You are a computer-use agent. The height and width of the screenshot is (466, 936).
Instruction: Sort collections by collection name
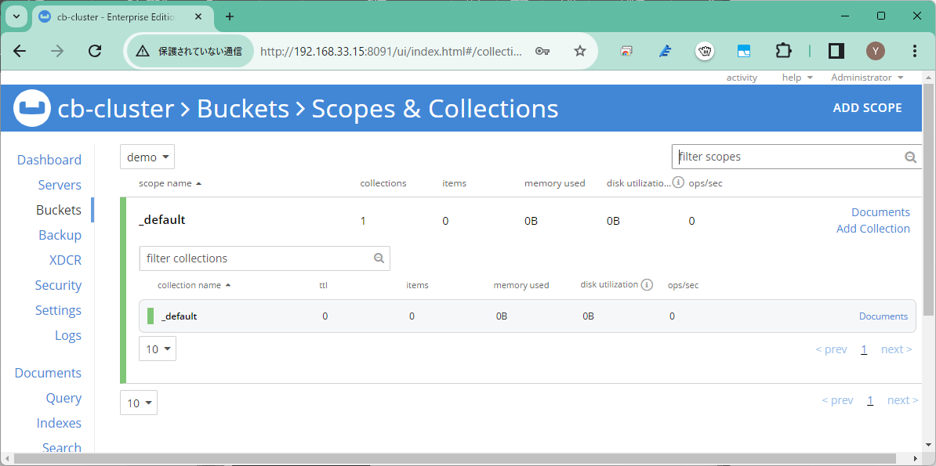click(194, 285)
